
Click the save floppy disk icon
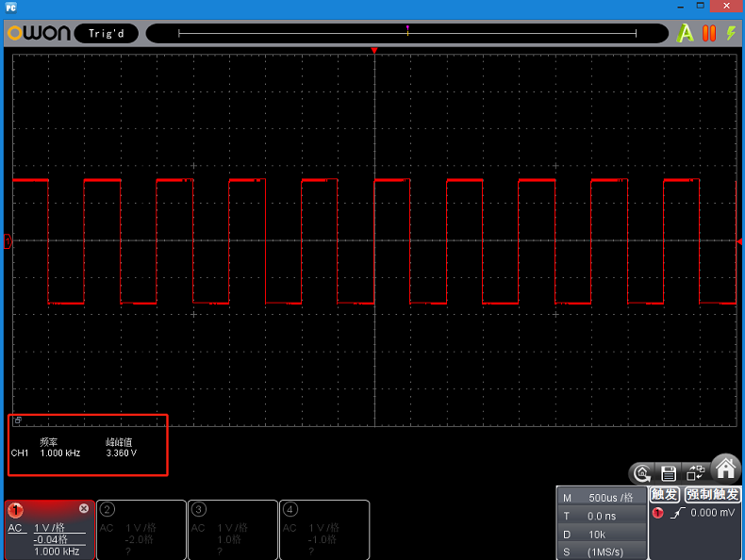[x=669, y=473]
